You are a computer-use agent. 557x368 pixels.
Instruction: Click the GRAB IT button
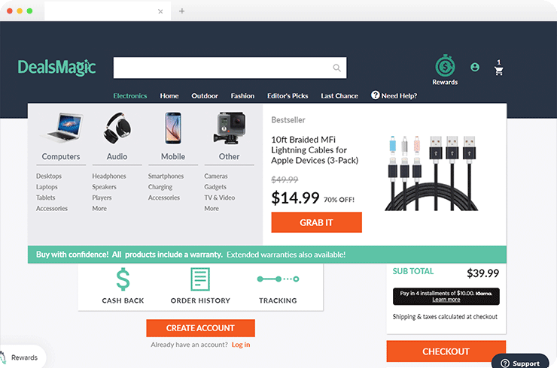[316, 222]
